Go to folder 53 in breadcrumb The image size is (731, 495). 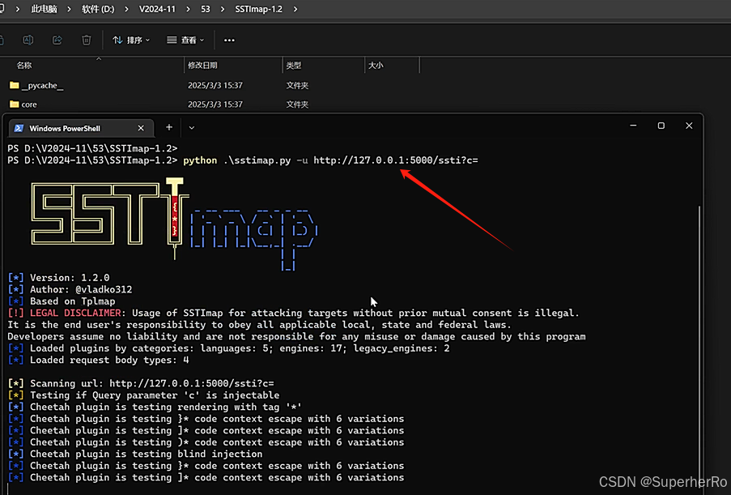(x=205, y=9)
